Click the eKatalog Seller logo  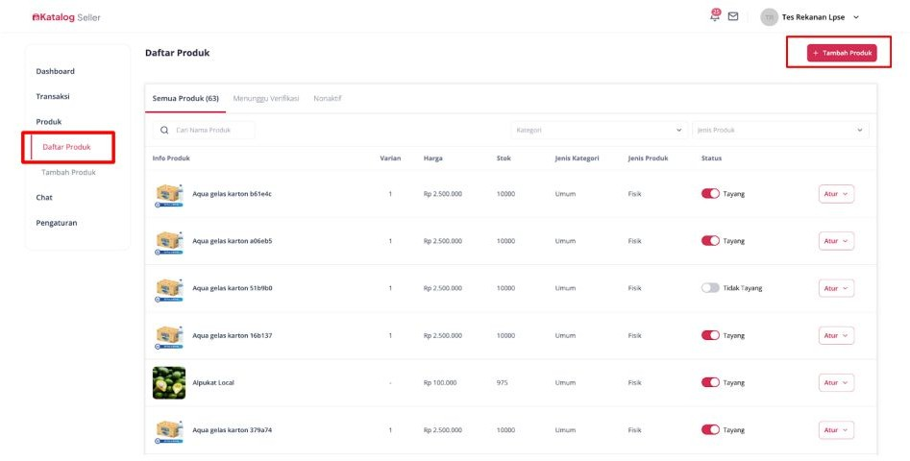point(65,17)
